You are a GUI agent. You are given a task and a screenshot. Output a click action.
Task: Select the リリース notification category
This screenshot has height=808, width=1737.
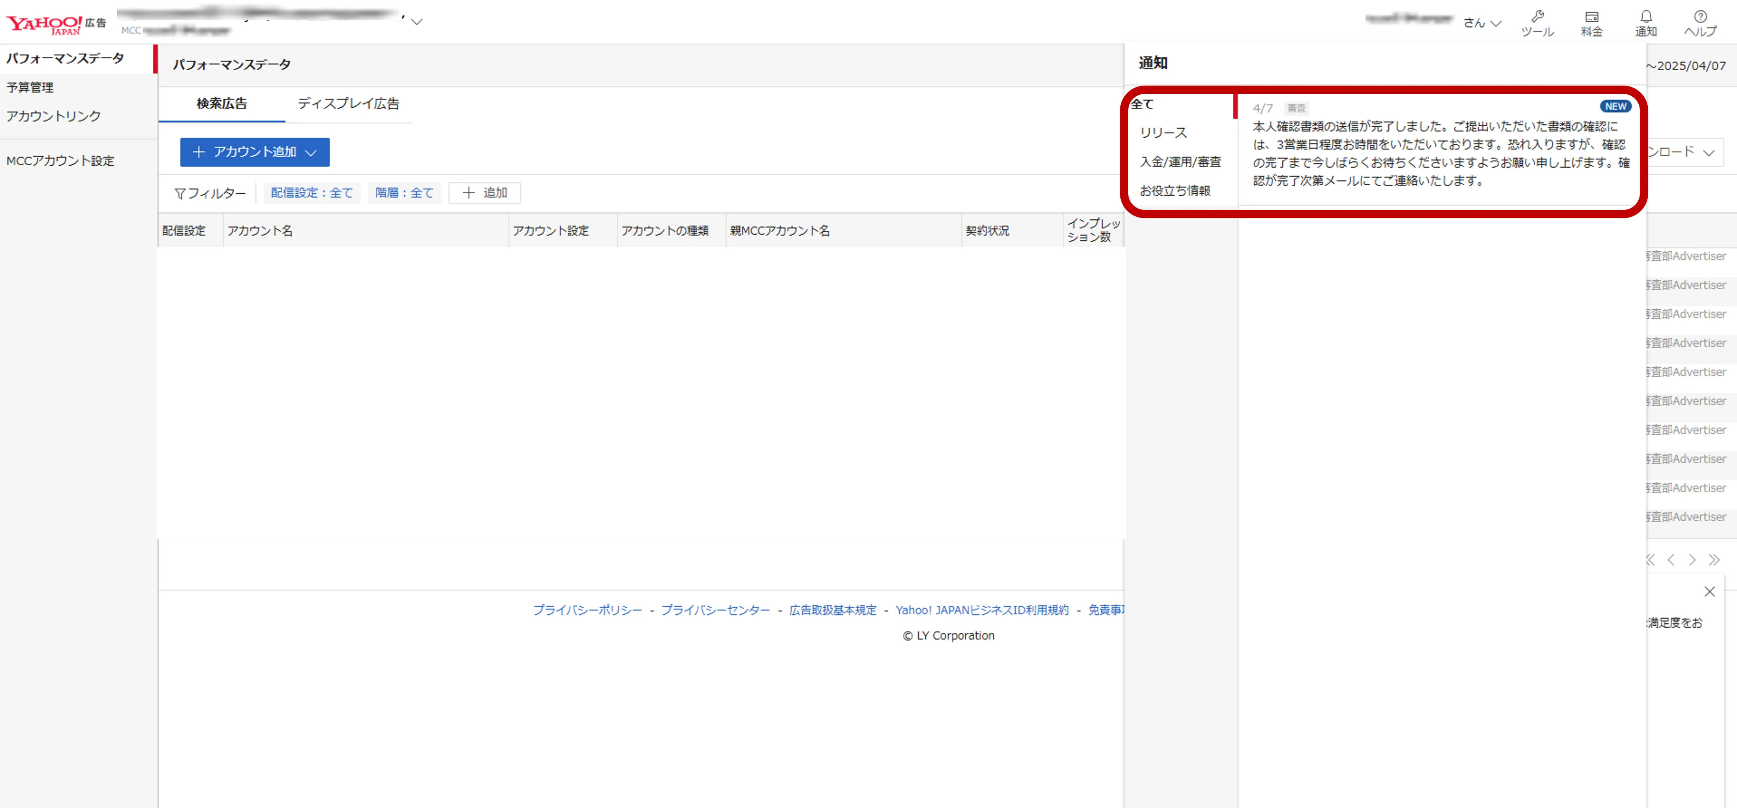pos(1163,133)
